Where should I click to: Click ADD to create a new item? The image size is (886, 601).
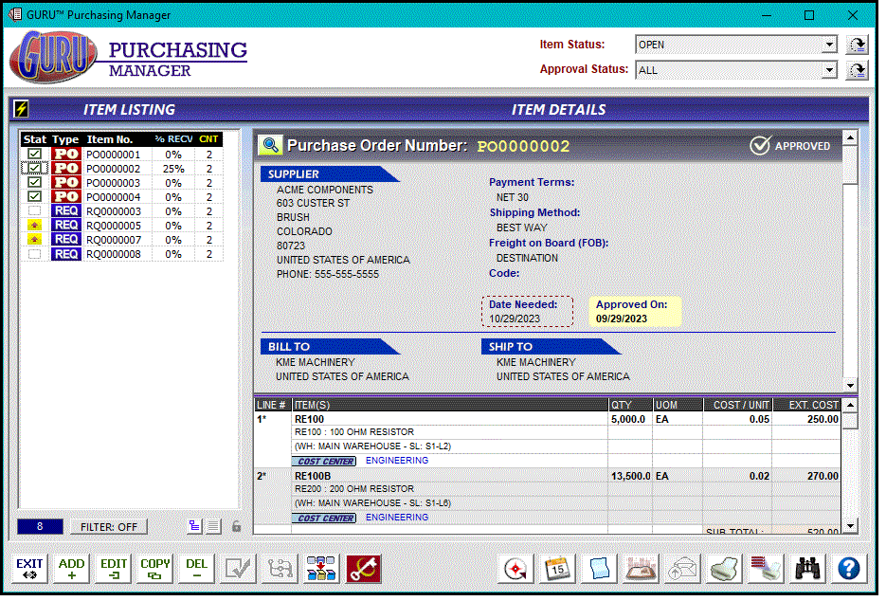[72, 570]
